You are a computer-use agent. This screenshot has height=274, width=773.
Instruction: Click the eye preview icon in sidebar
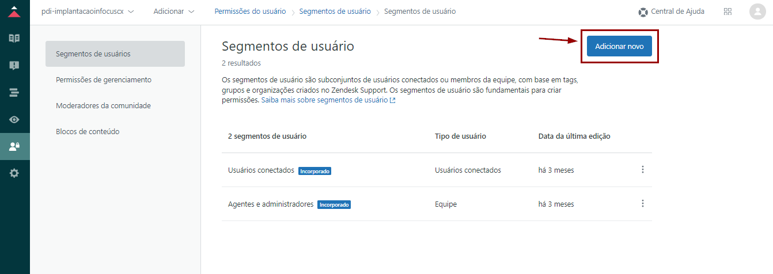[14, 119]
